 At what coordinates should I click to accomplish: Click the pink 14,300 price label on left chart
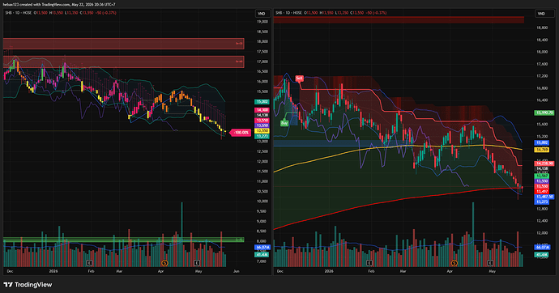coord(262,110)
